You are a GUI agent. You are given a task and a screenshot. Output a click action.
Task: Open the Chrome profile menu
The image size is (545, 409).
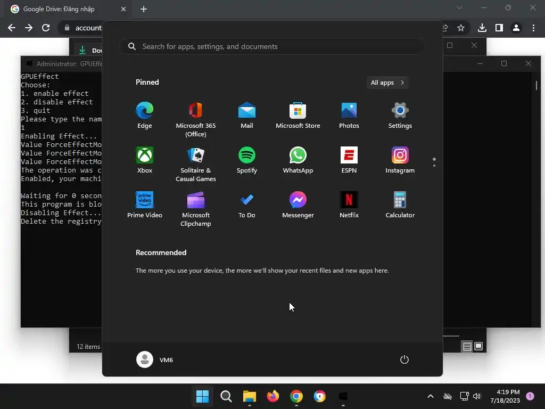[x=516, y=28]
